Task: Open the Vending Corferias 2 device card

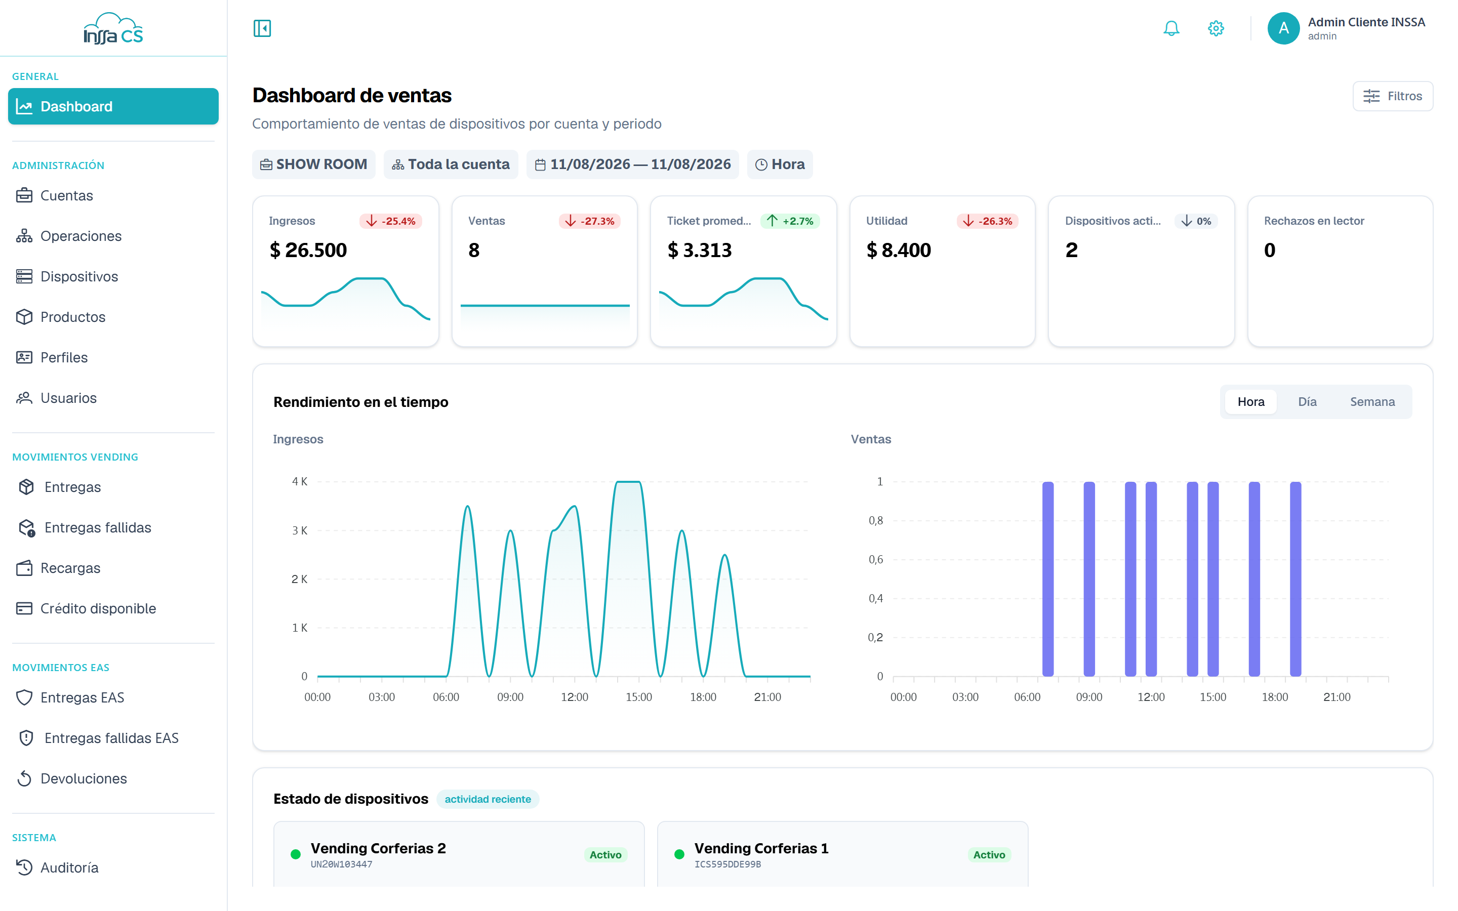Action: (x=459, y=854)
